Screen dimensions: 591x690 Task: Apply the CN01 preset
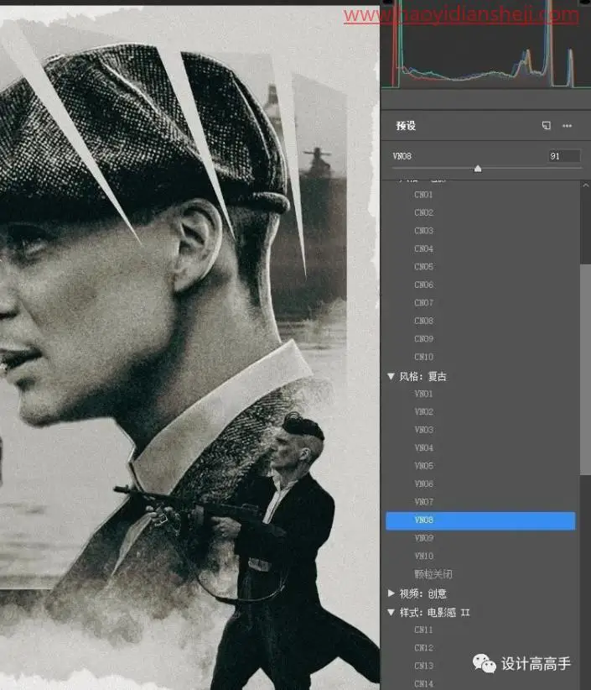pos(423,195)
